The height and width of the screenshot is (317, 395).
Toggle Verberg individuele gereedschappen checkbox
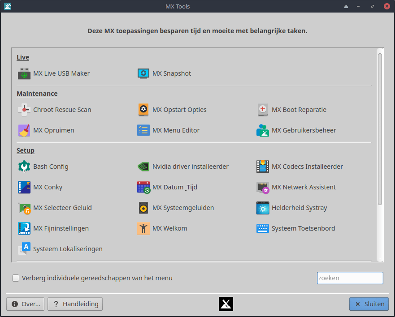coord(16,278)
